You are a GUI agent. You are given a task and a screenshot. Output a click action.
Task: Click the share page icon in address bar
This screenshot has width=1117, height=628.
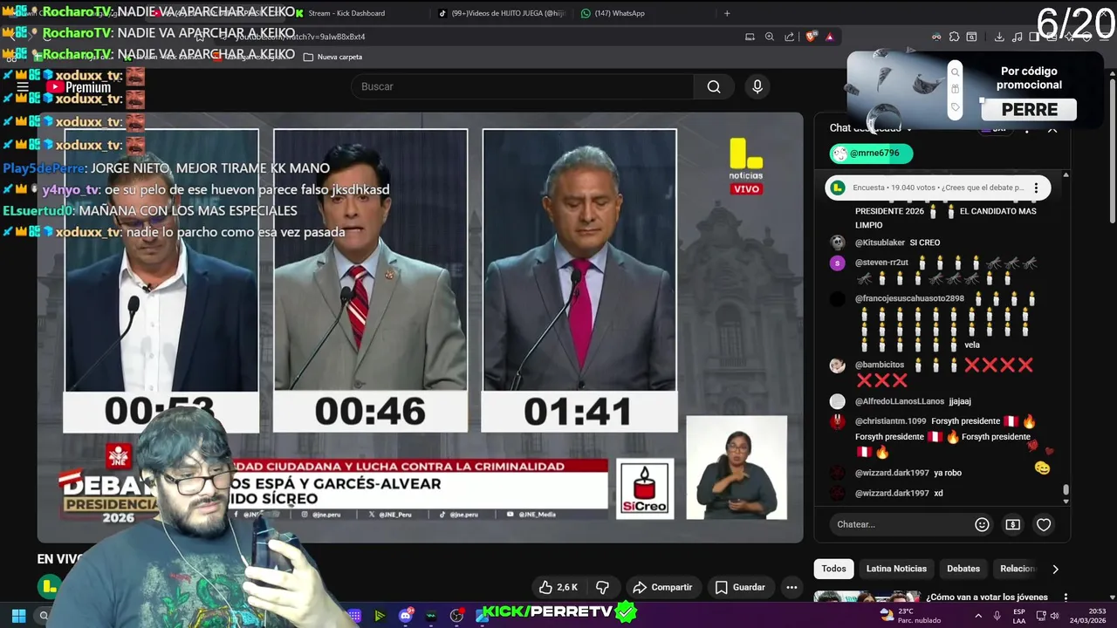point(790,37)
